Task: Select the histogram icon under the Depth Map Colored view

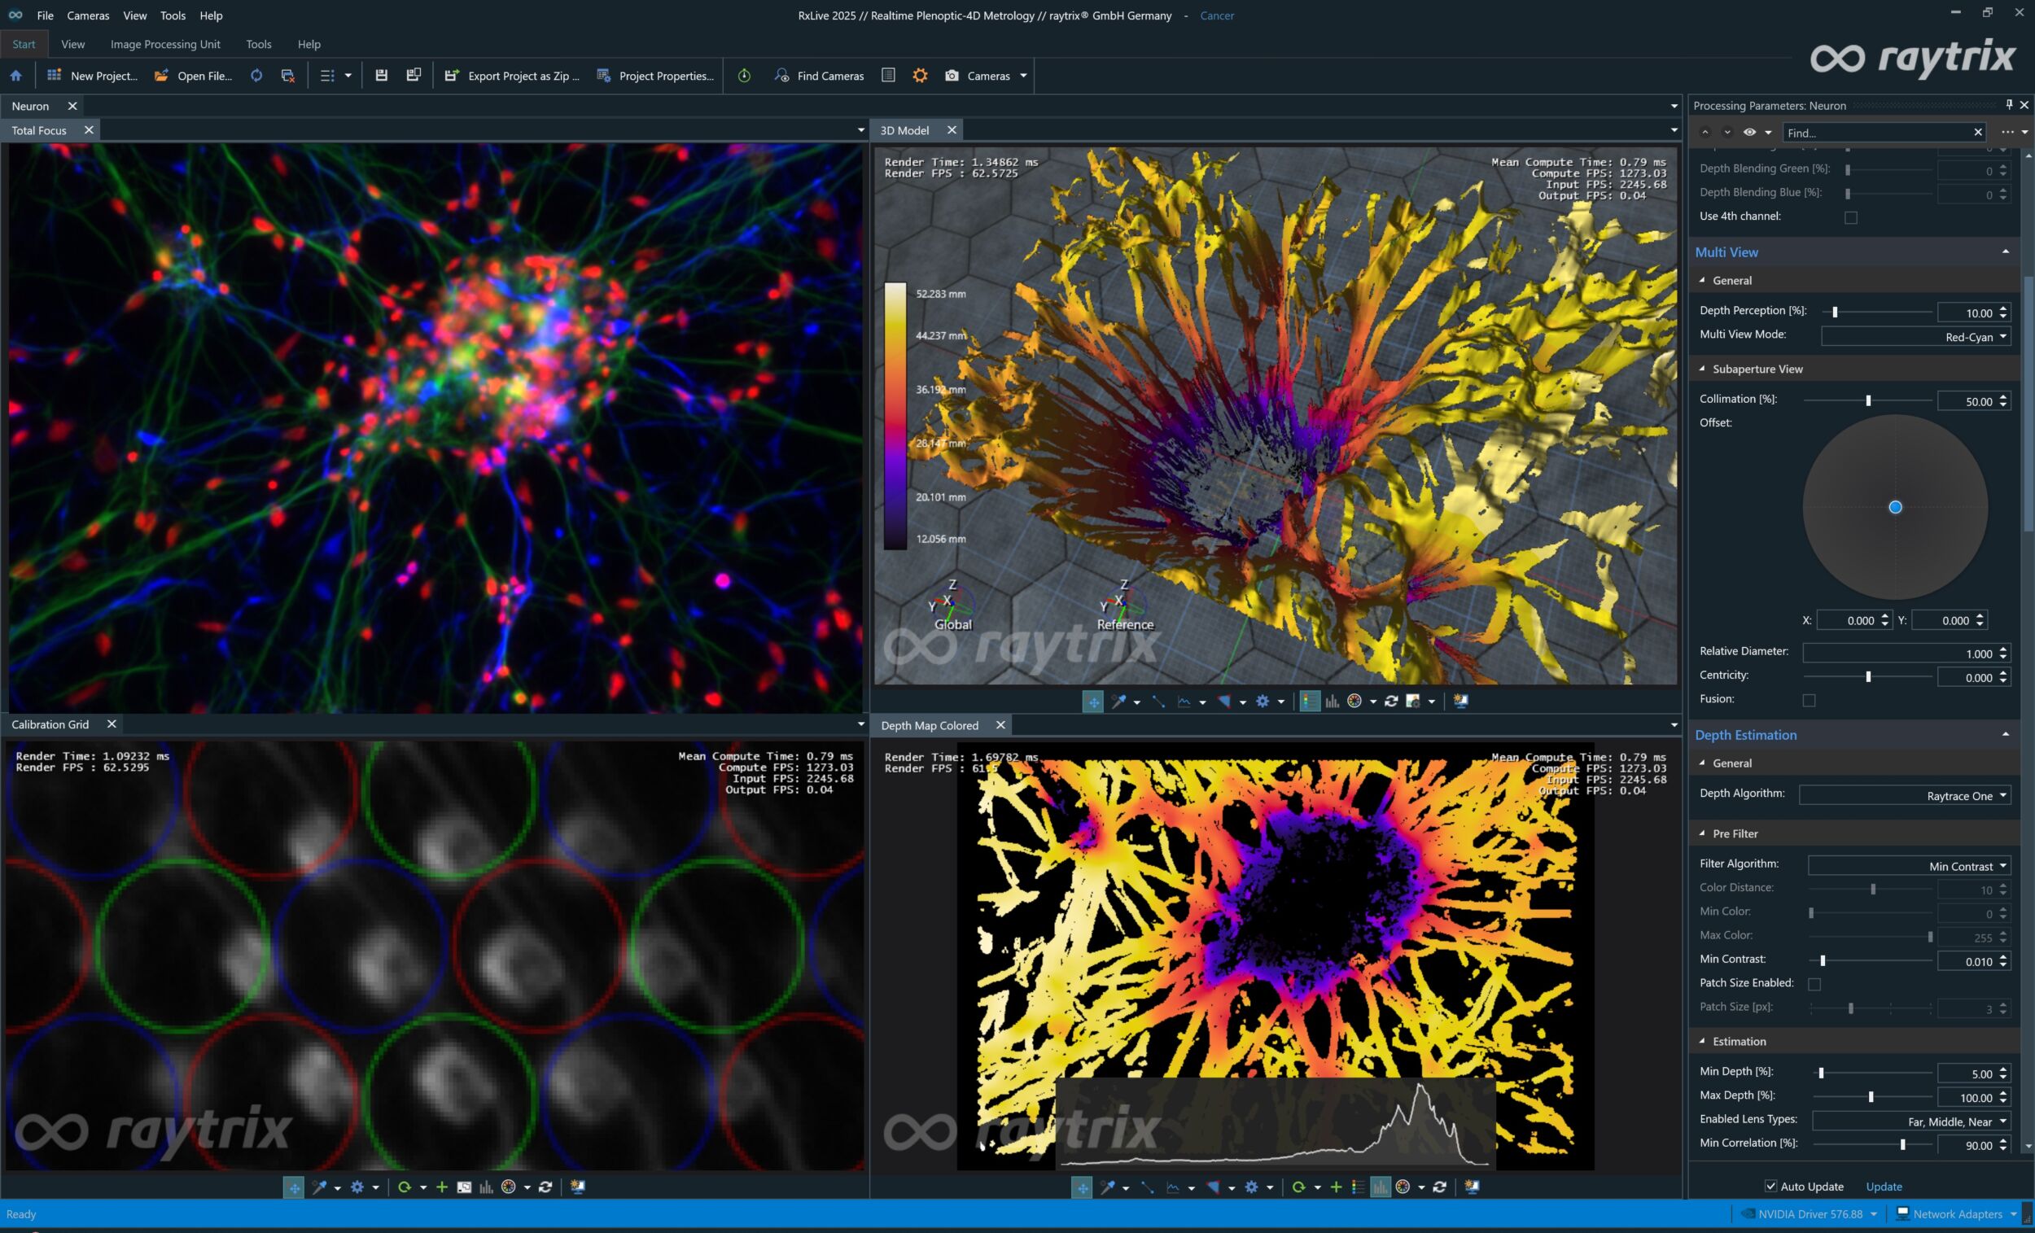Action: (x=1380, y=1187)
